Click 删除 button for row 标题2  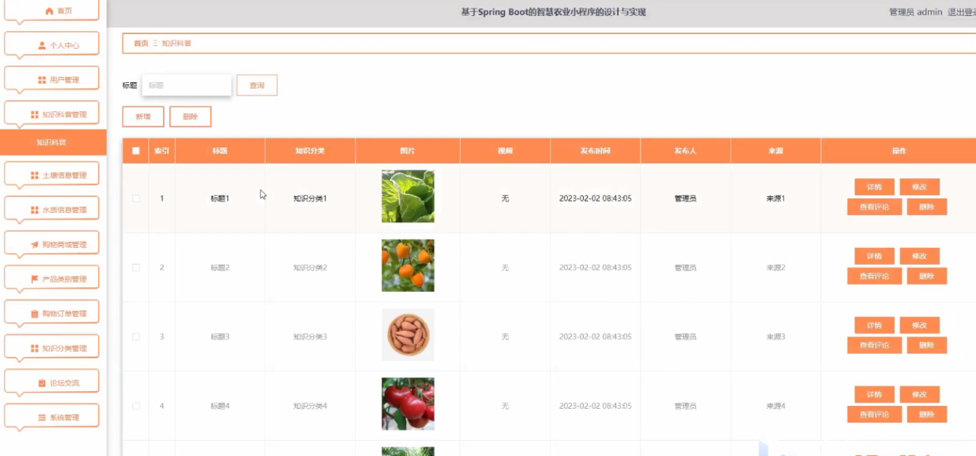point(927,276)
